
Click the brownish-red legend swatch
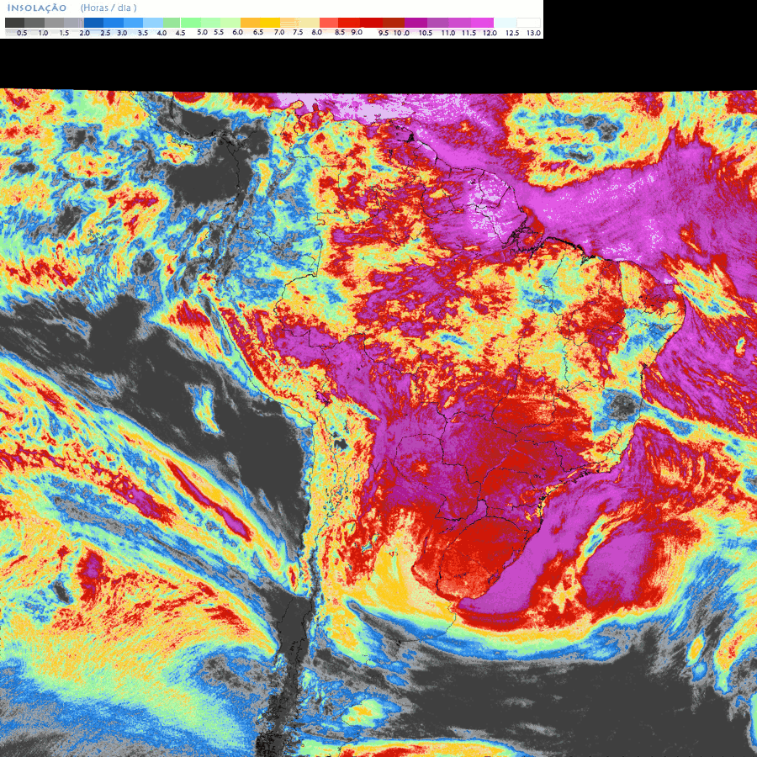[394, 23]
